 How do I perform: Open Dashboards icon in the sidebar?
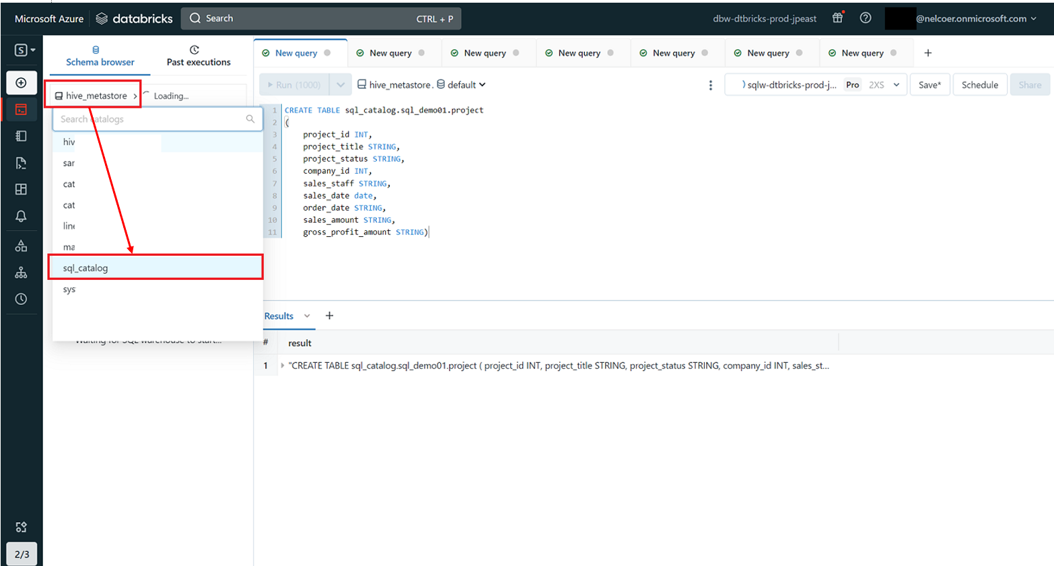pyautogui.click(x=22, y=189)
